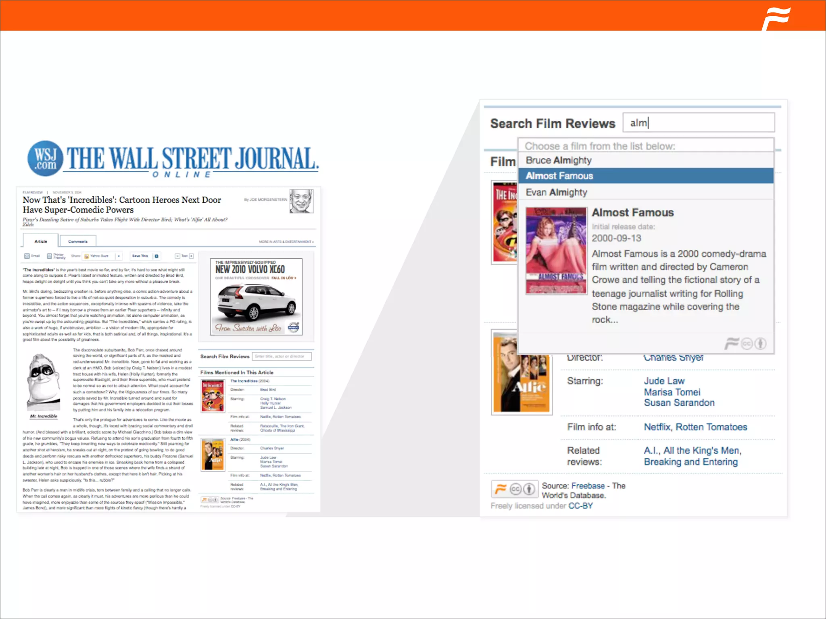
Task: Open the Save This dropdown
Action: 157,256
